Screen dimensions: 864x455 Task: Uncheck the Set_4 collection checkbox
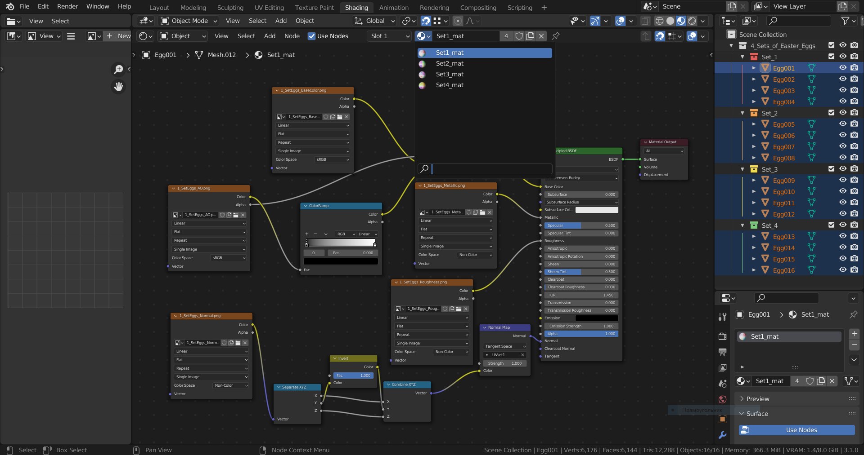(x=831, y=225)
